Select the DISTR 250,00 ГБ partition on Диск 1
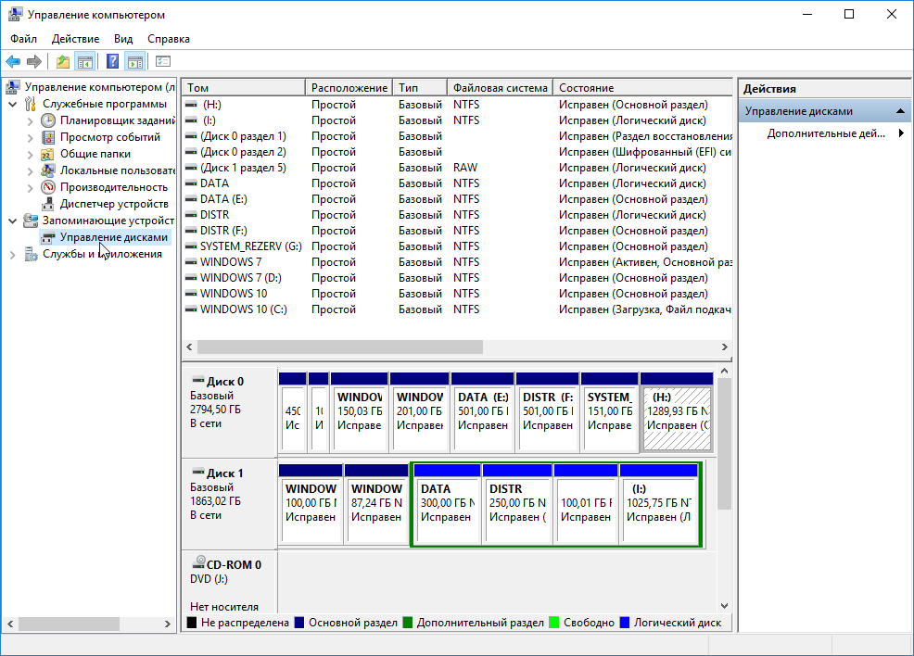 pos(517,505)
